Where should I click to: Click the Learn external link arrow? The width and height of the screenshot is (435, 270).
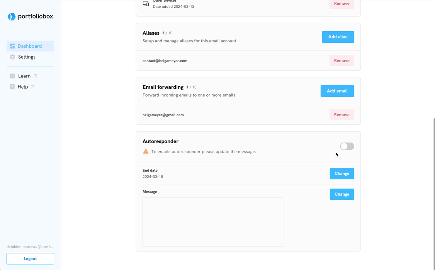35,76
